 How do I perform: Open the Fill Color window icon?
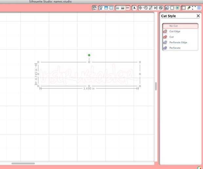[101, 8]
